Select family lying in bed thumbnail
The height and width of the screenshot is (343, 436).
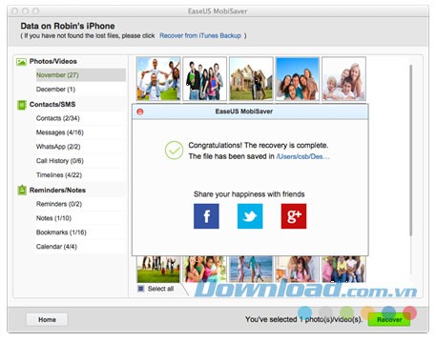343,79
